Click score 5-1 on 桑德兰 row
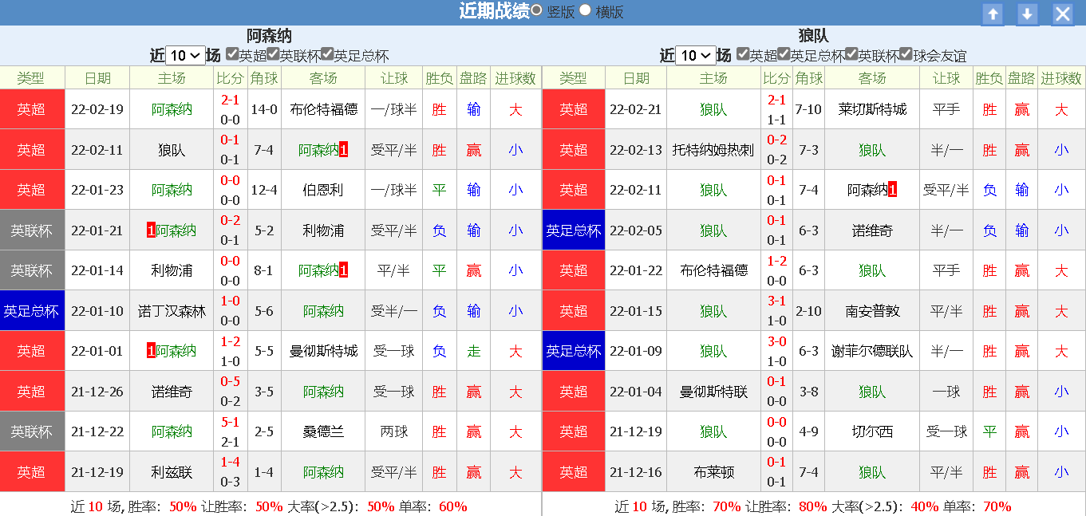 230,422
